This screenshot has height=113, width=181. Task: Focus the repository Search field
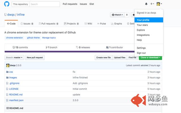(45, 4)
